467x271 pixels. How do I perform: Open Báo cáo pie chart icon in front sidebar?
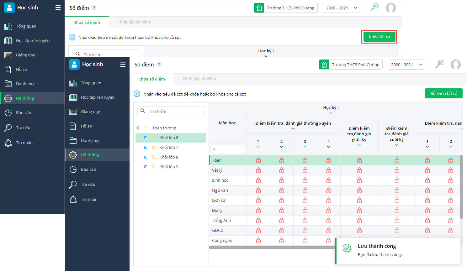(x=73, y=169)
